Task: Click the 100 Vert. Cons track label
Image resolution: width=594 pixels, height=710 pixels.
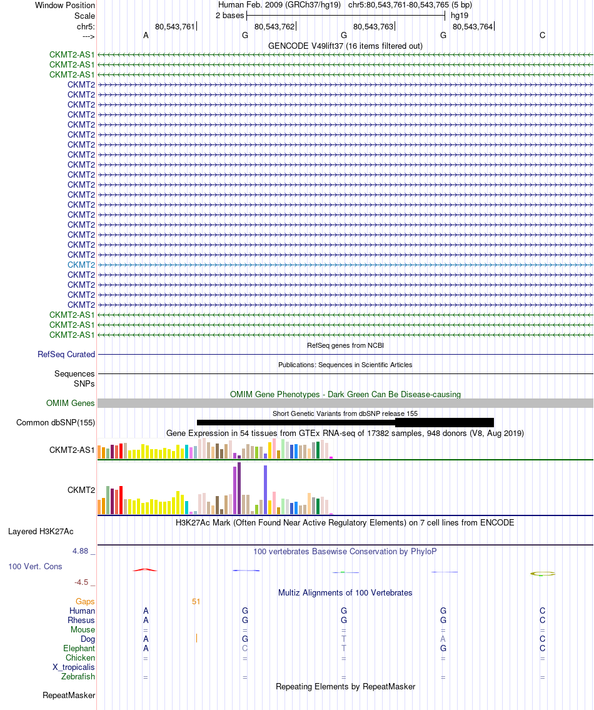Action: point(35,567)
